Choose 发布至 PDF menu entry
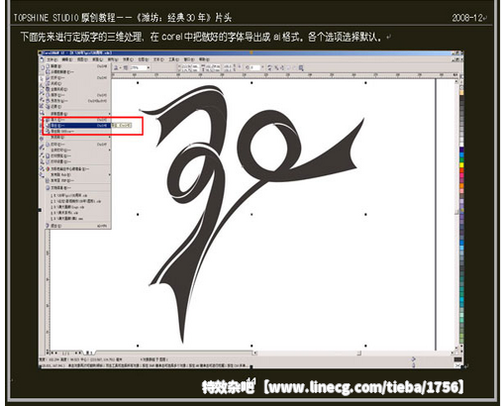This screenshot has width=501, height=406. (x=77, y=180)
